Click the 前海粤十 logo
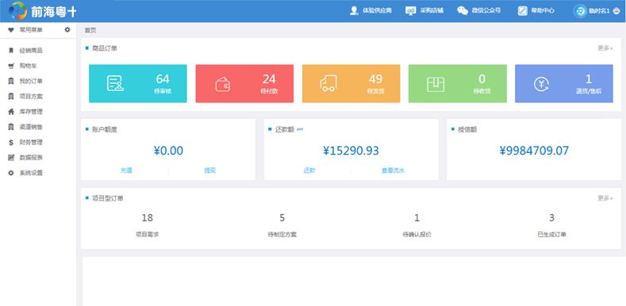Screen dimensions: 626x306 (42, 11)
